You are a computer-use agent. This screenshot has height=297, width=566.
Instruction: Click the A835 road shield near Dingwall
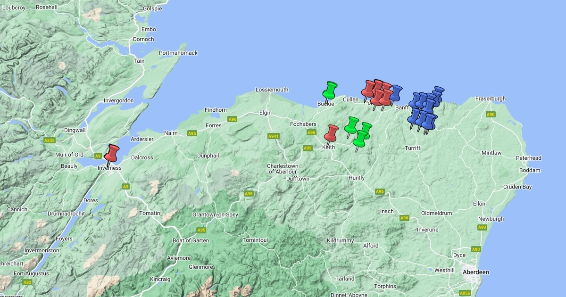(x=50, y=140)
